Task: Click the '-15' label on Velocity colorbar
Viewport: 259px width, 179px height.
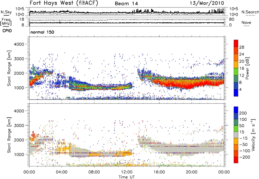Action: 243,138
